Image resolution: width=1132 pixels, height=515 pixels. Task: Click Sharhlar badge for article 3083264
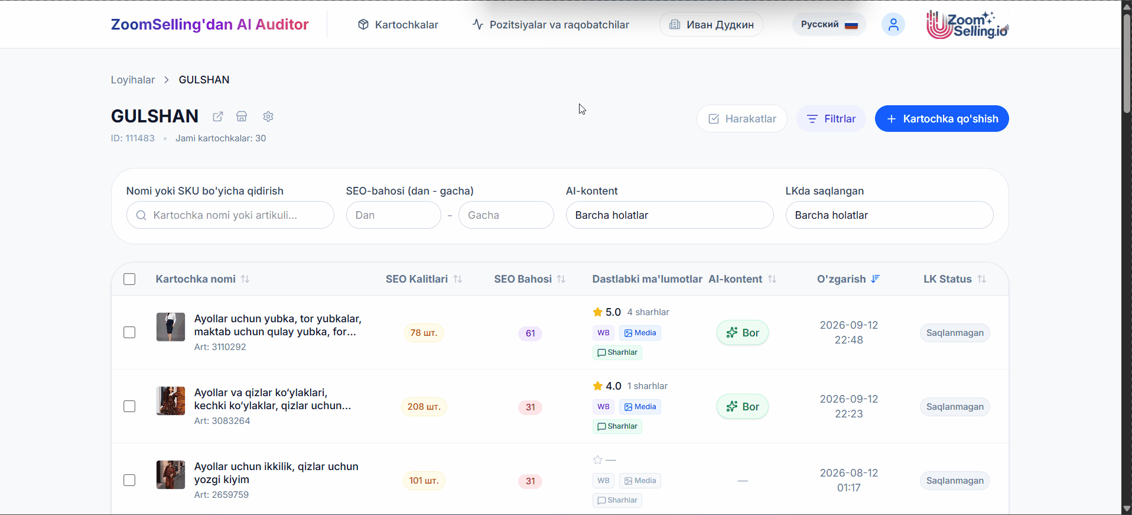pos(617,426)
